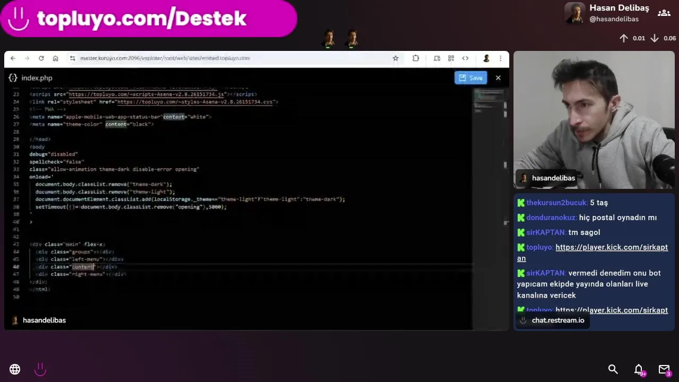Open Hasan Delibaş profile name
This screenshot has height=382, width=679.
619,8
